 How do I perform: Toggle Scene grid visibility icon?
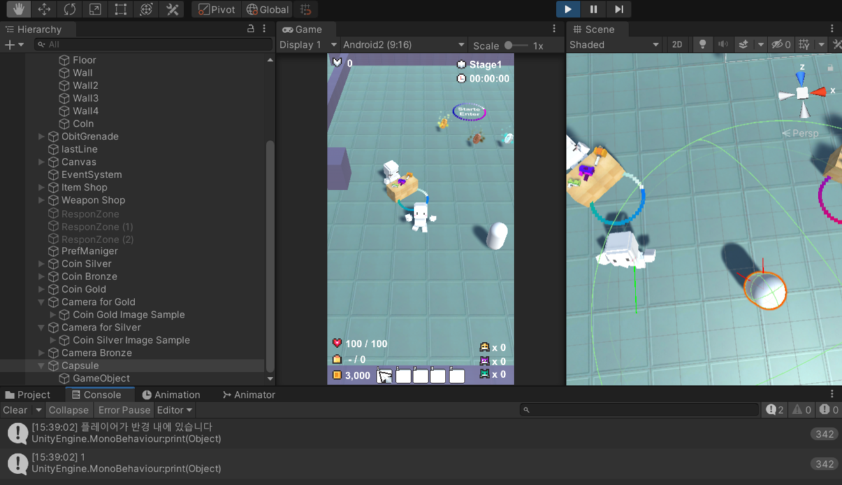pyautogui.click(x=804, y=45)
